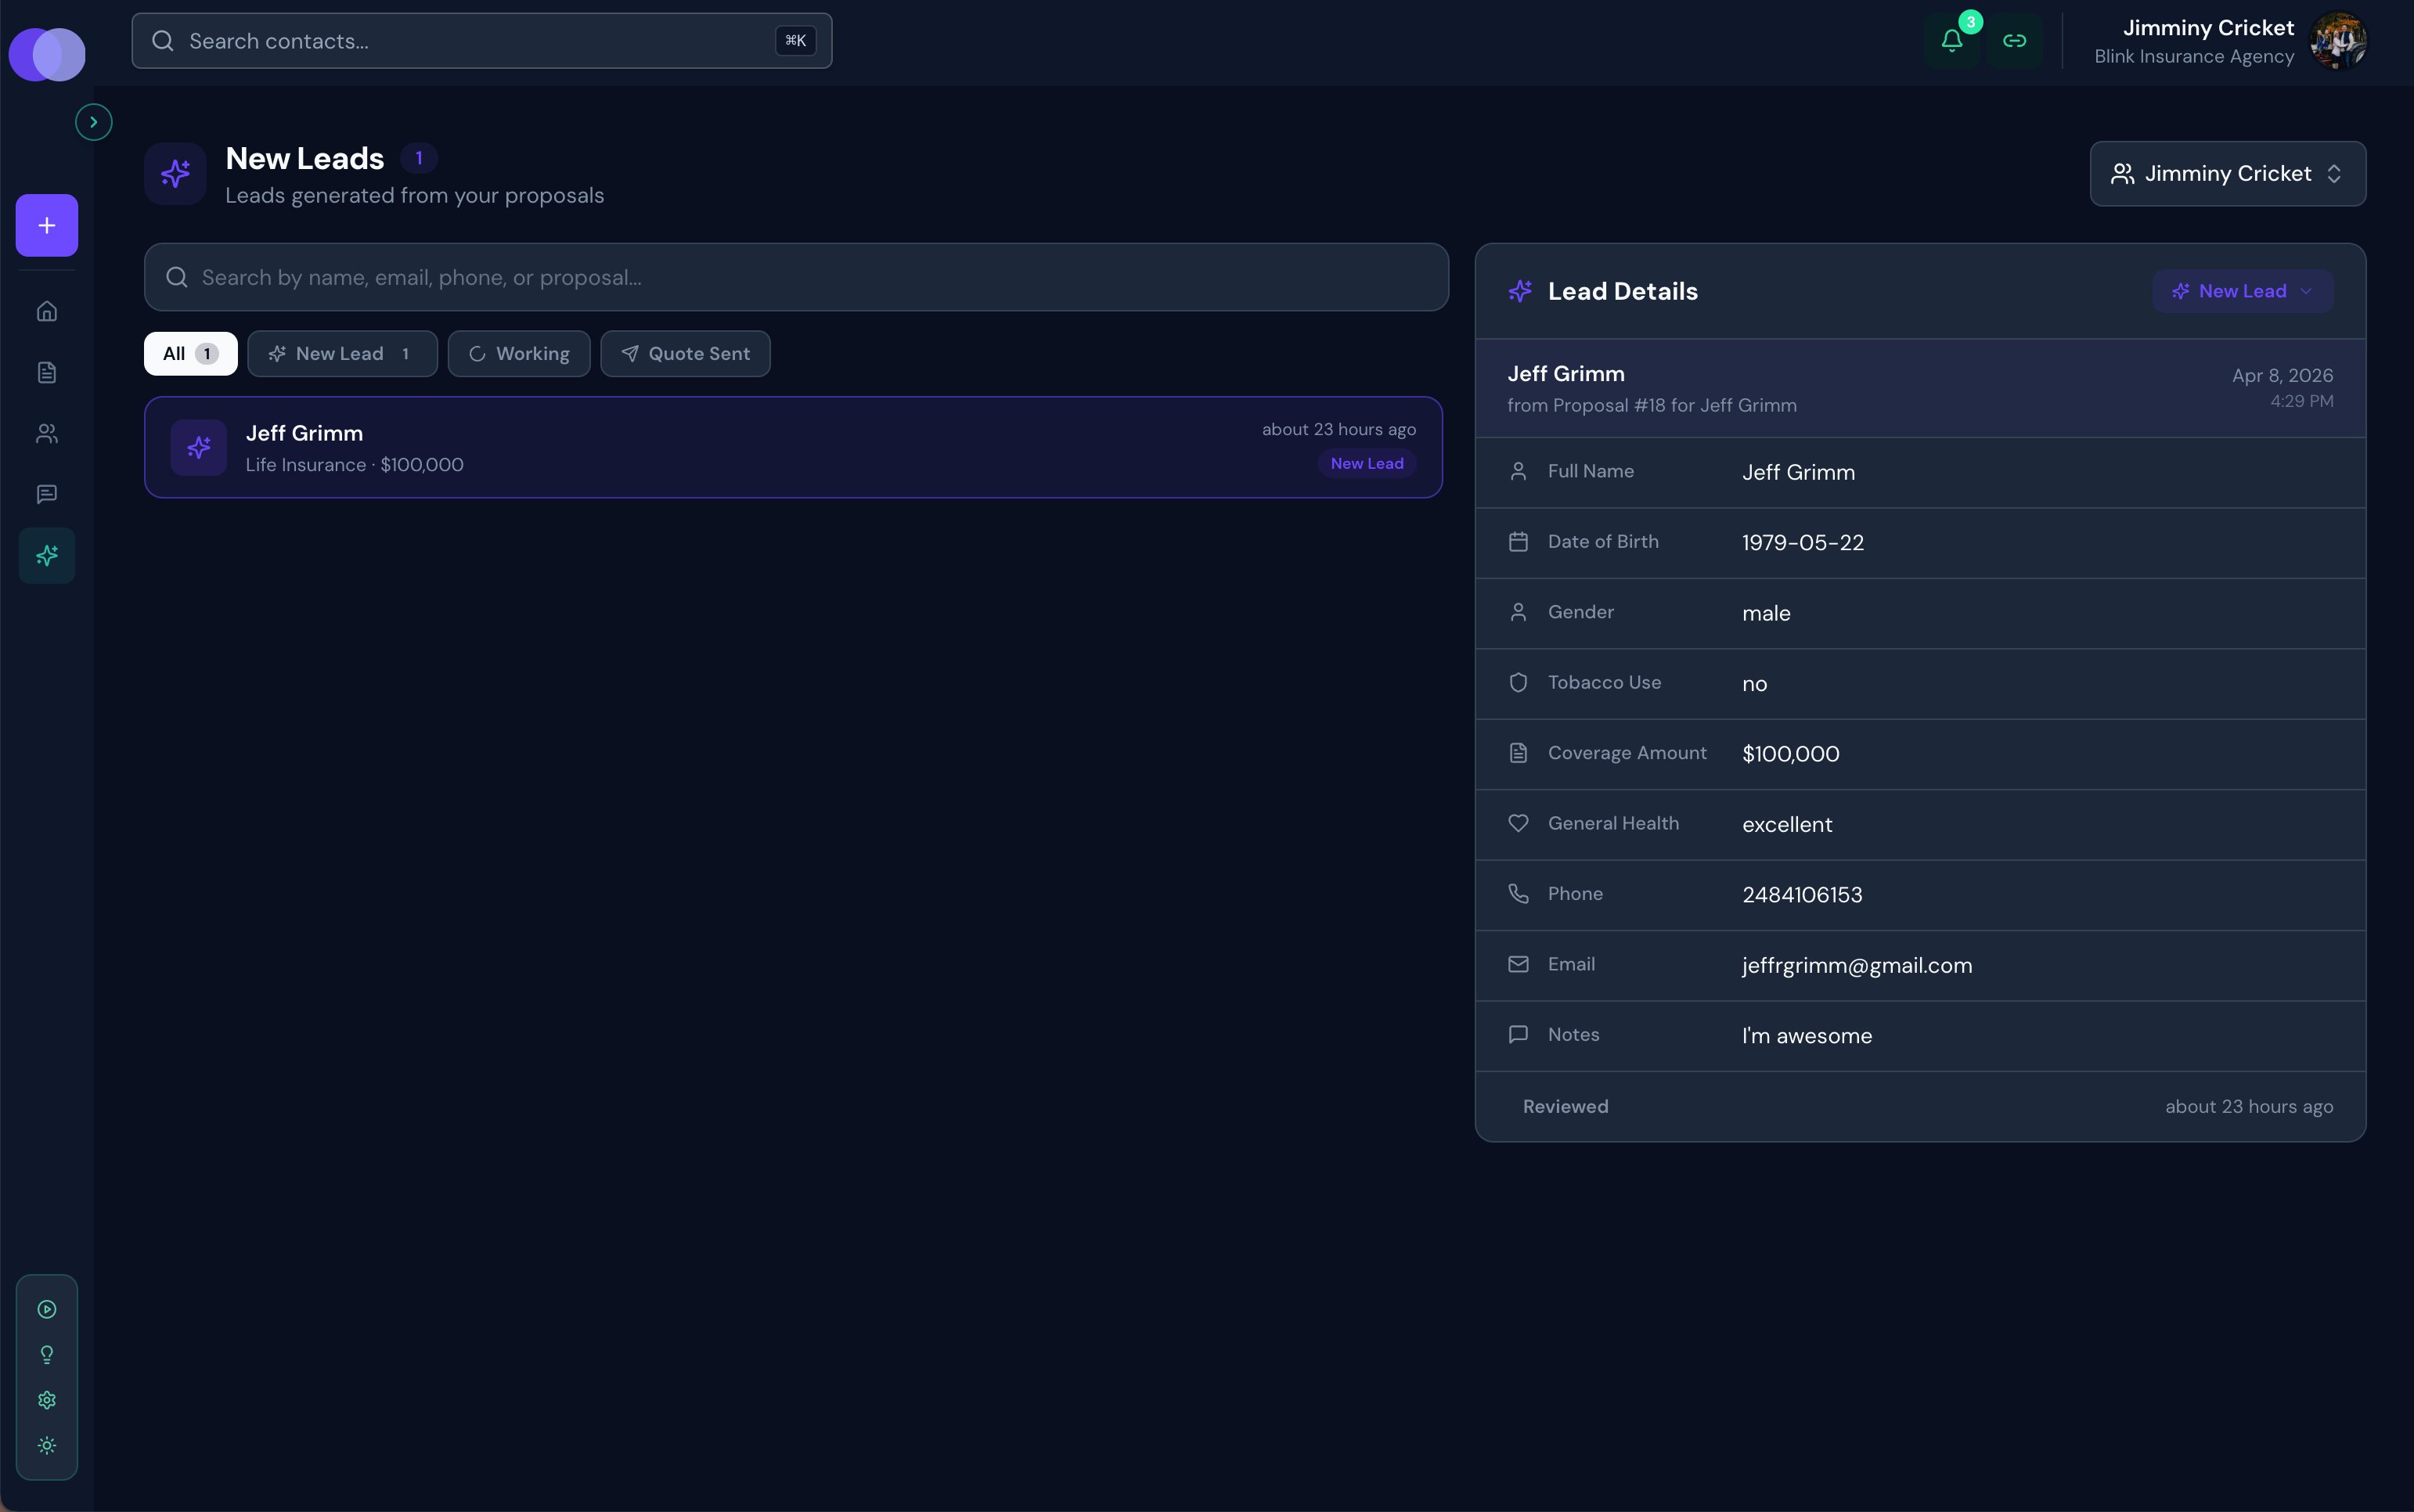
Task: Go to Home in sidebar
Action: tap(47, 311)
